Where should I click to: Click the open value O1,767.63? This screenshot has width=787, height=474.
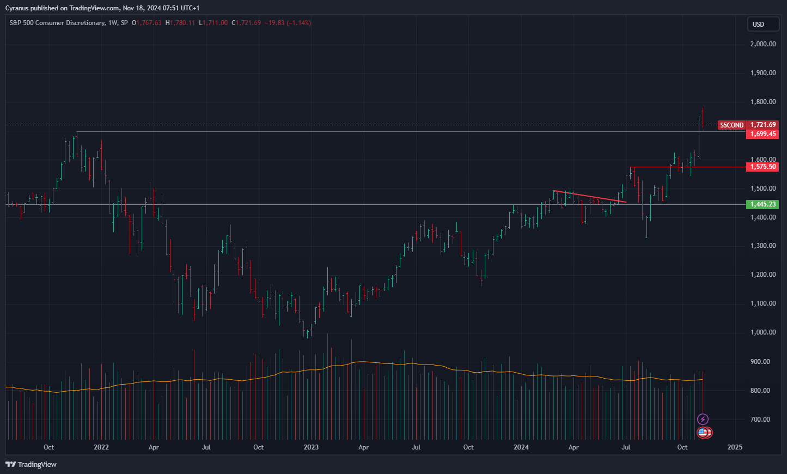click(x=147, y=23)
